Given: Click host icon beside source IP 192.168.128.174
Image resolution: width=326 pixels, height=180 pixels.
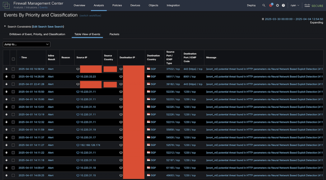Looking at the screenshot, I should tap(78, 145).
